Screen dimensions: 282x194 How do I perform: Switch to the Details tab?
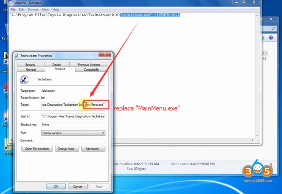pyautogui.click(x=57, y=65)
